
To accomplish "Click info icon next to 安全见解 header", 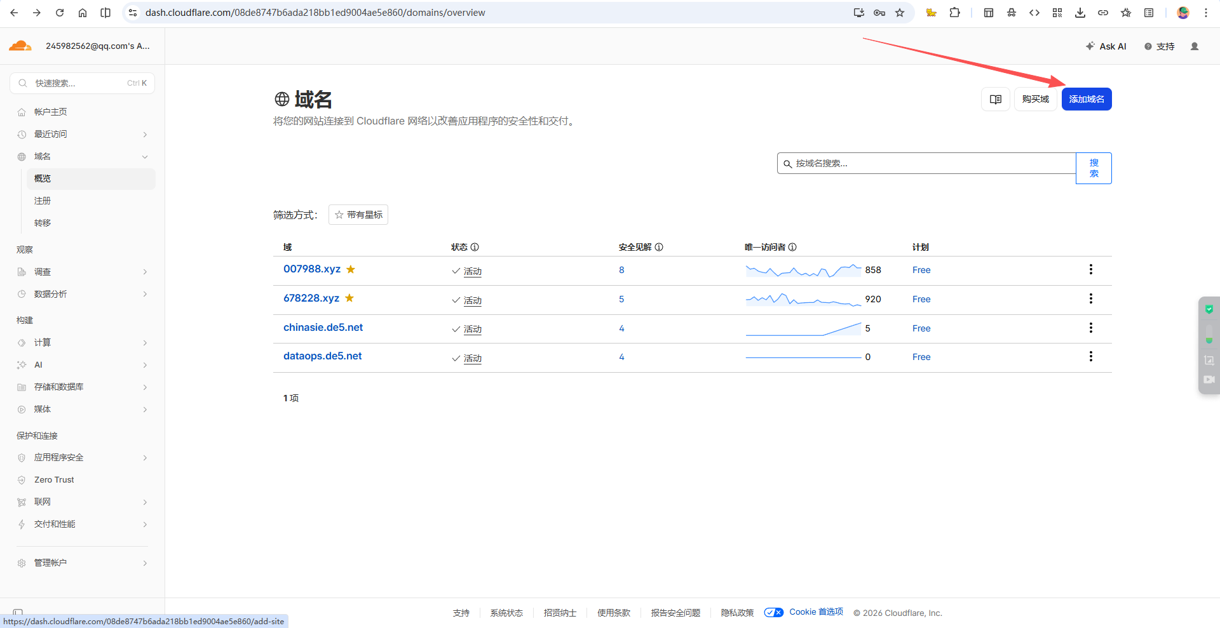I will point(659,247).
